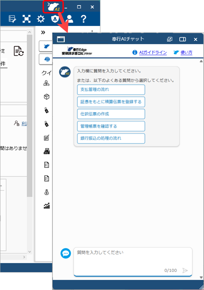Select the growth chart icon in quick menu
This screenshot has width=204, height=290.
(47, 206)
